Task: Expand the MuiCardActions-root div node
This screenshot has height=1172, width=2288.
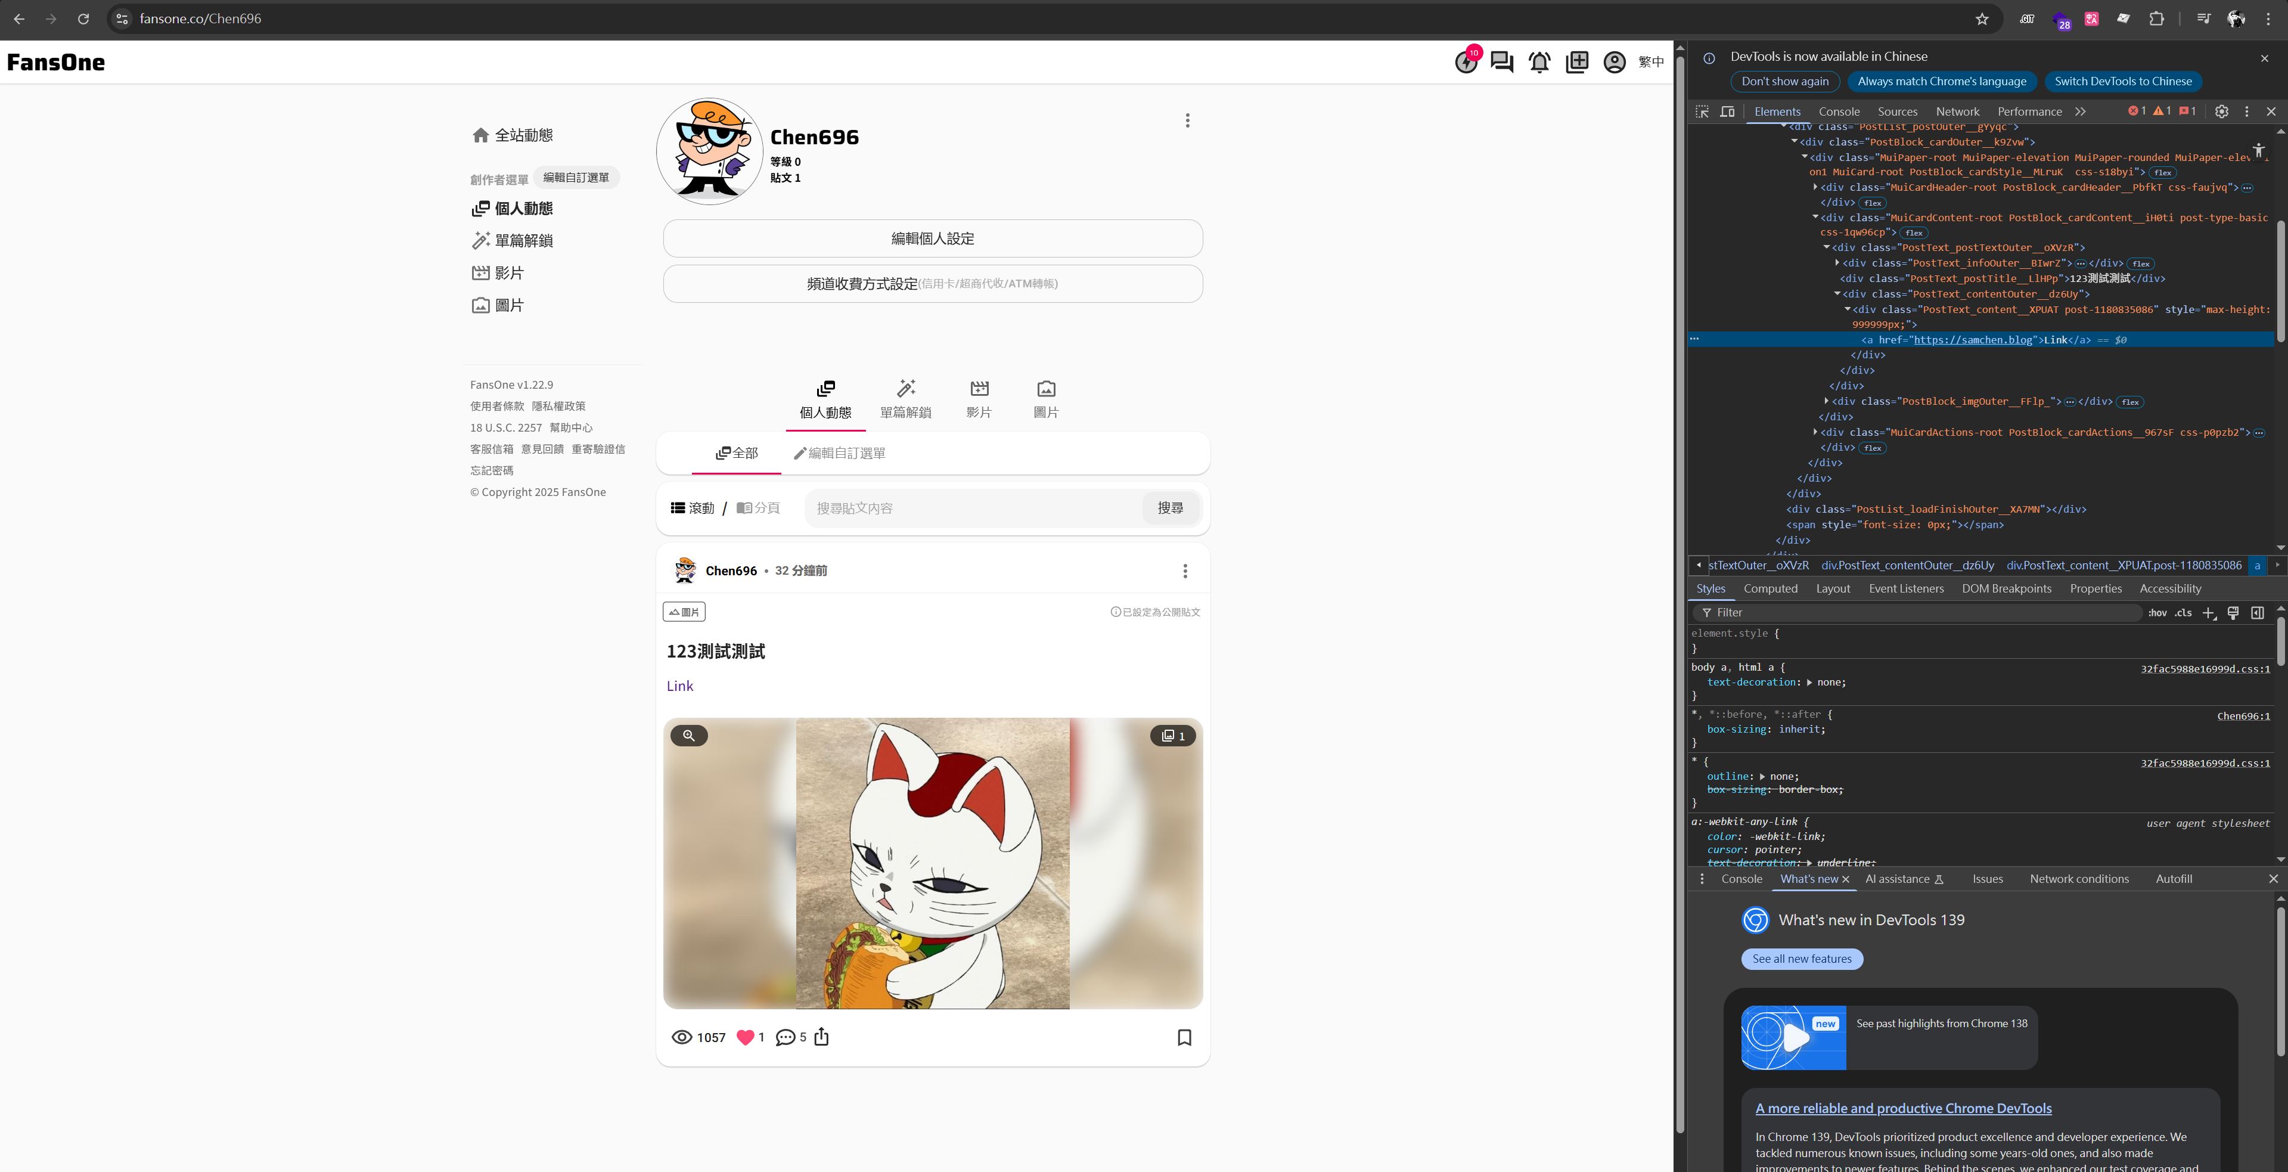Action: pyautogui.click(x=1815, y=433)
